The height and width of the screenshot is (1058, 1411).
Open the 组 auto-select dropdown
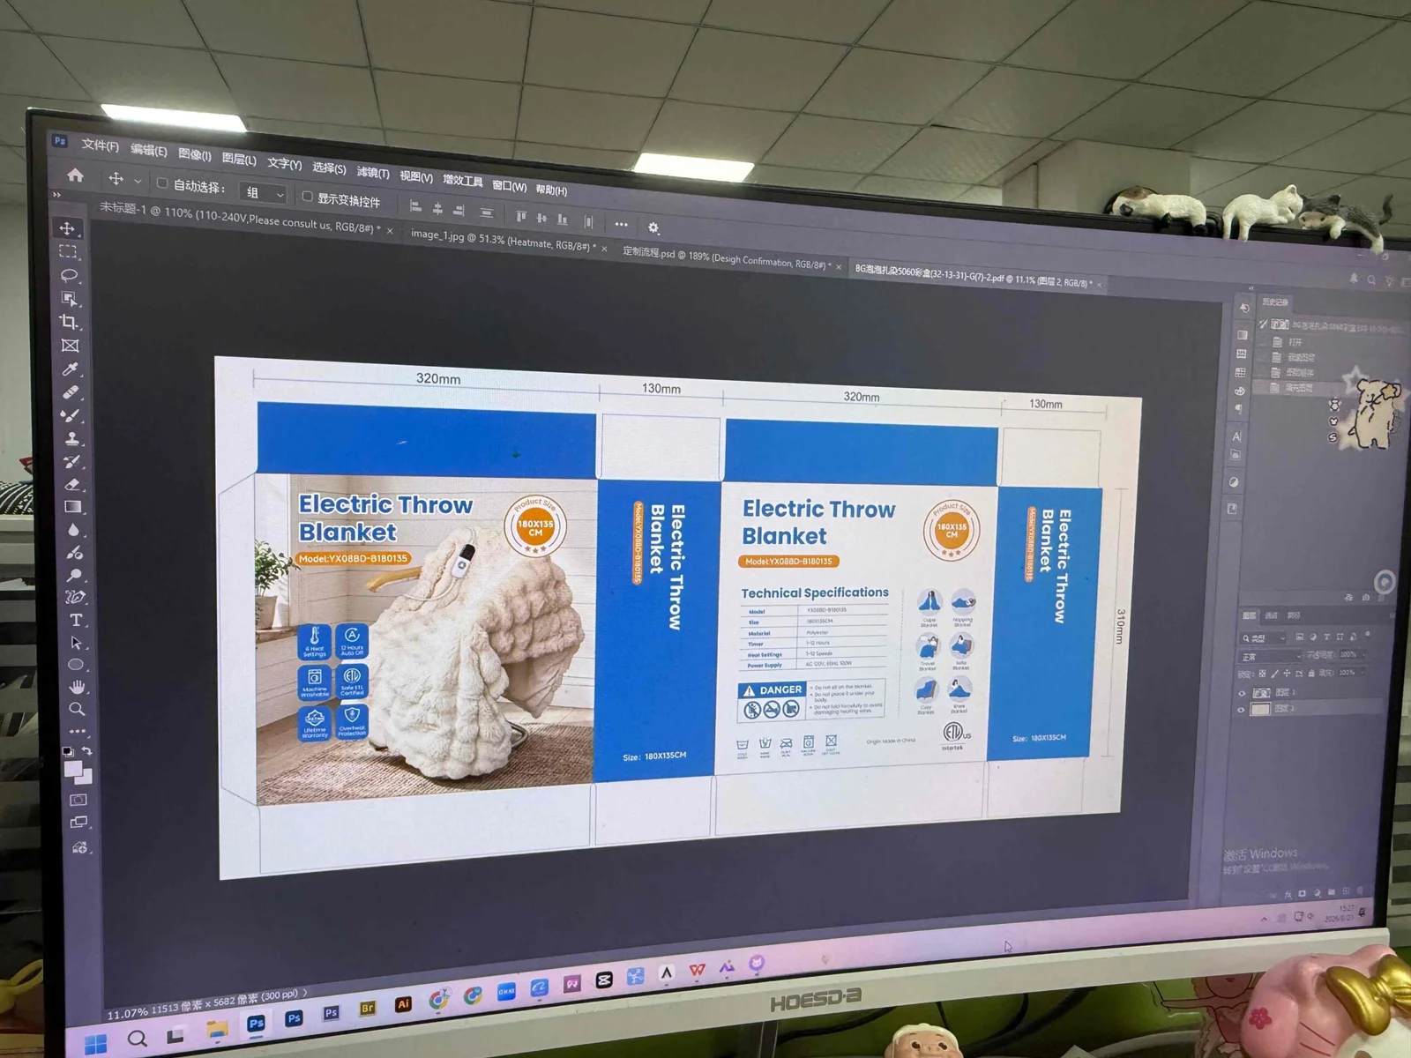(263, 192)
